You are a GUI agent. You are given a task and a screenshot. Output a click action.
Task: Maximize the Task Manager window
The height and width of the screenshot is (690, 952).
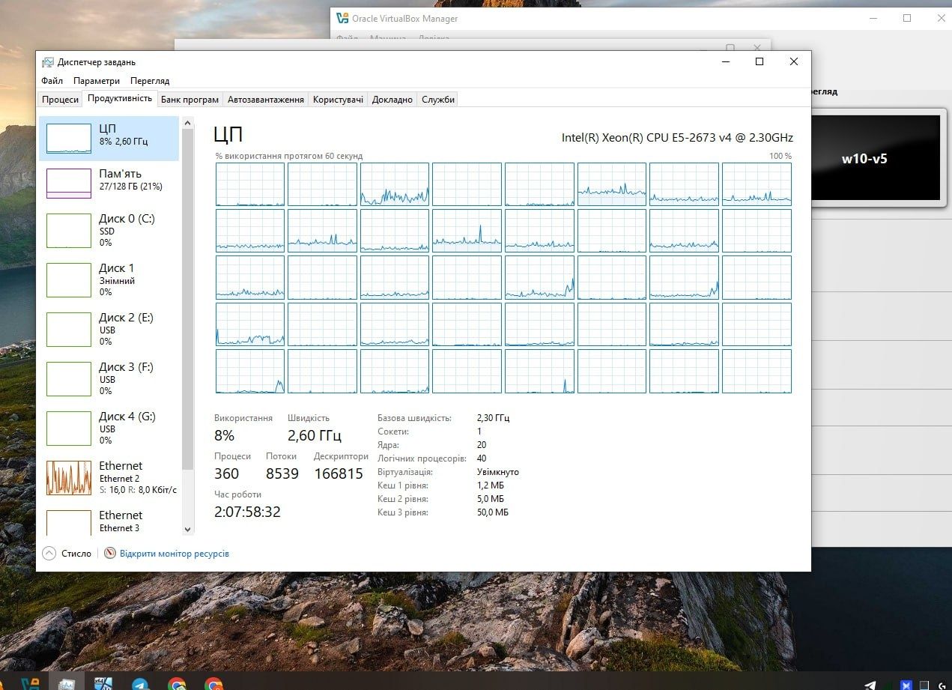coord(759,61)
